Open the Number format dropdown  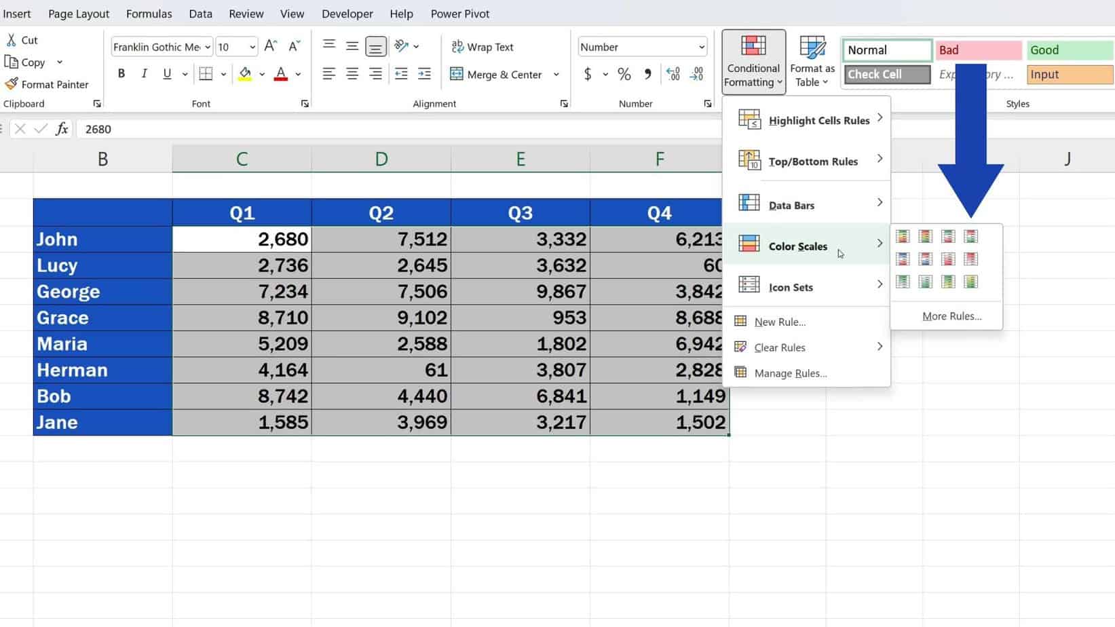click(x=701, y=47)
